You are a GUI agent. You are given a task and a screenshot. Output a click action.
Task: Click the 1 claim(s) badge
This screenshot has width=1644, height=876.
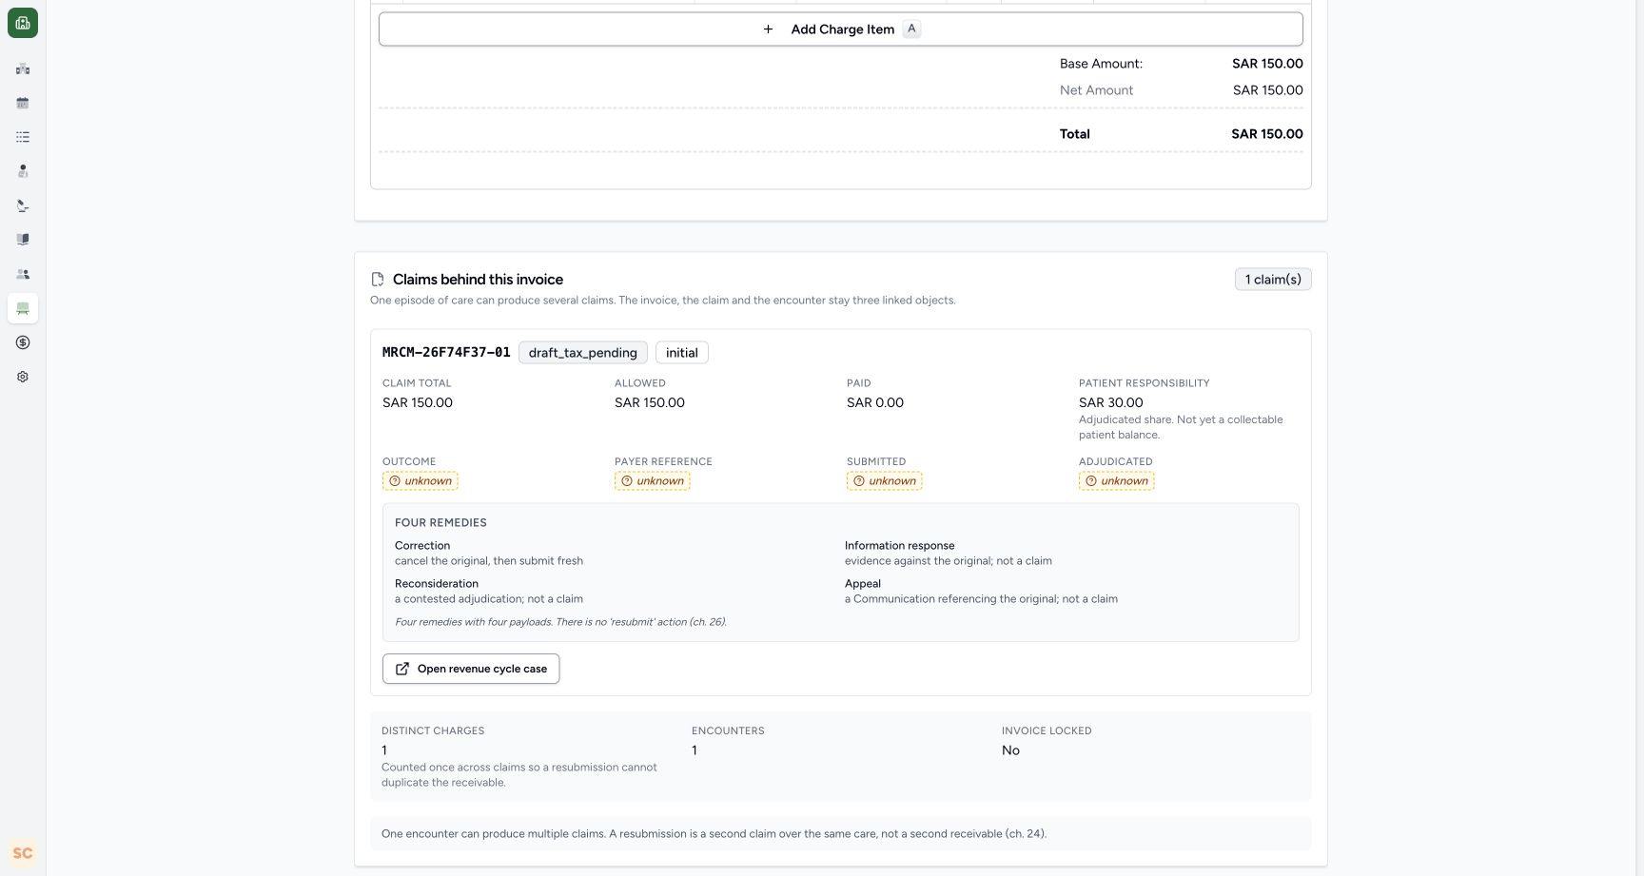[1273, 280]
